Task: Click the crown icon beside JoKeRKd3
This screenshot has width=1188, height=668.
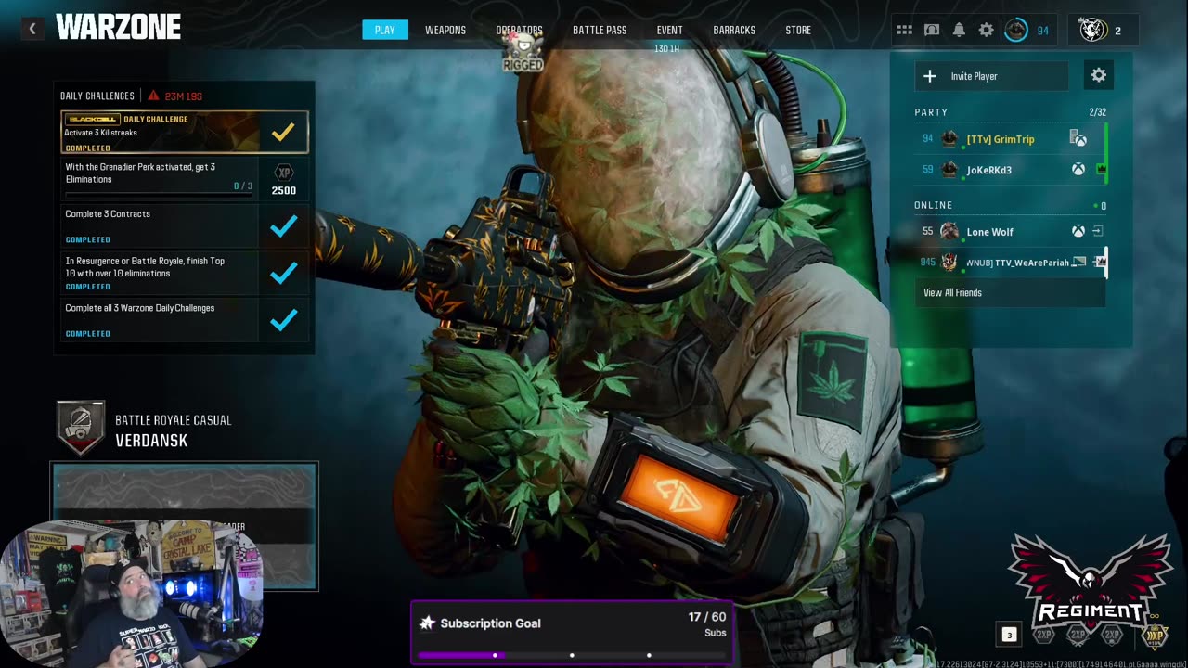Action: 1101,169
